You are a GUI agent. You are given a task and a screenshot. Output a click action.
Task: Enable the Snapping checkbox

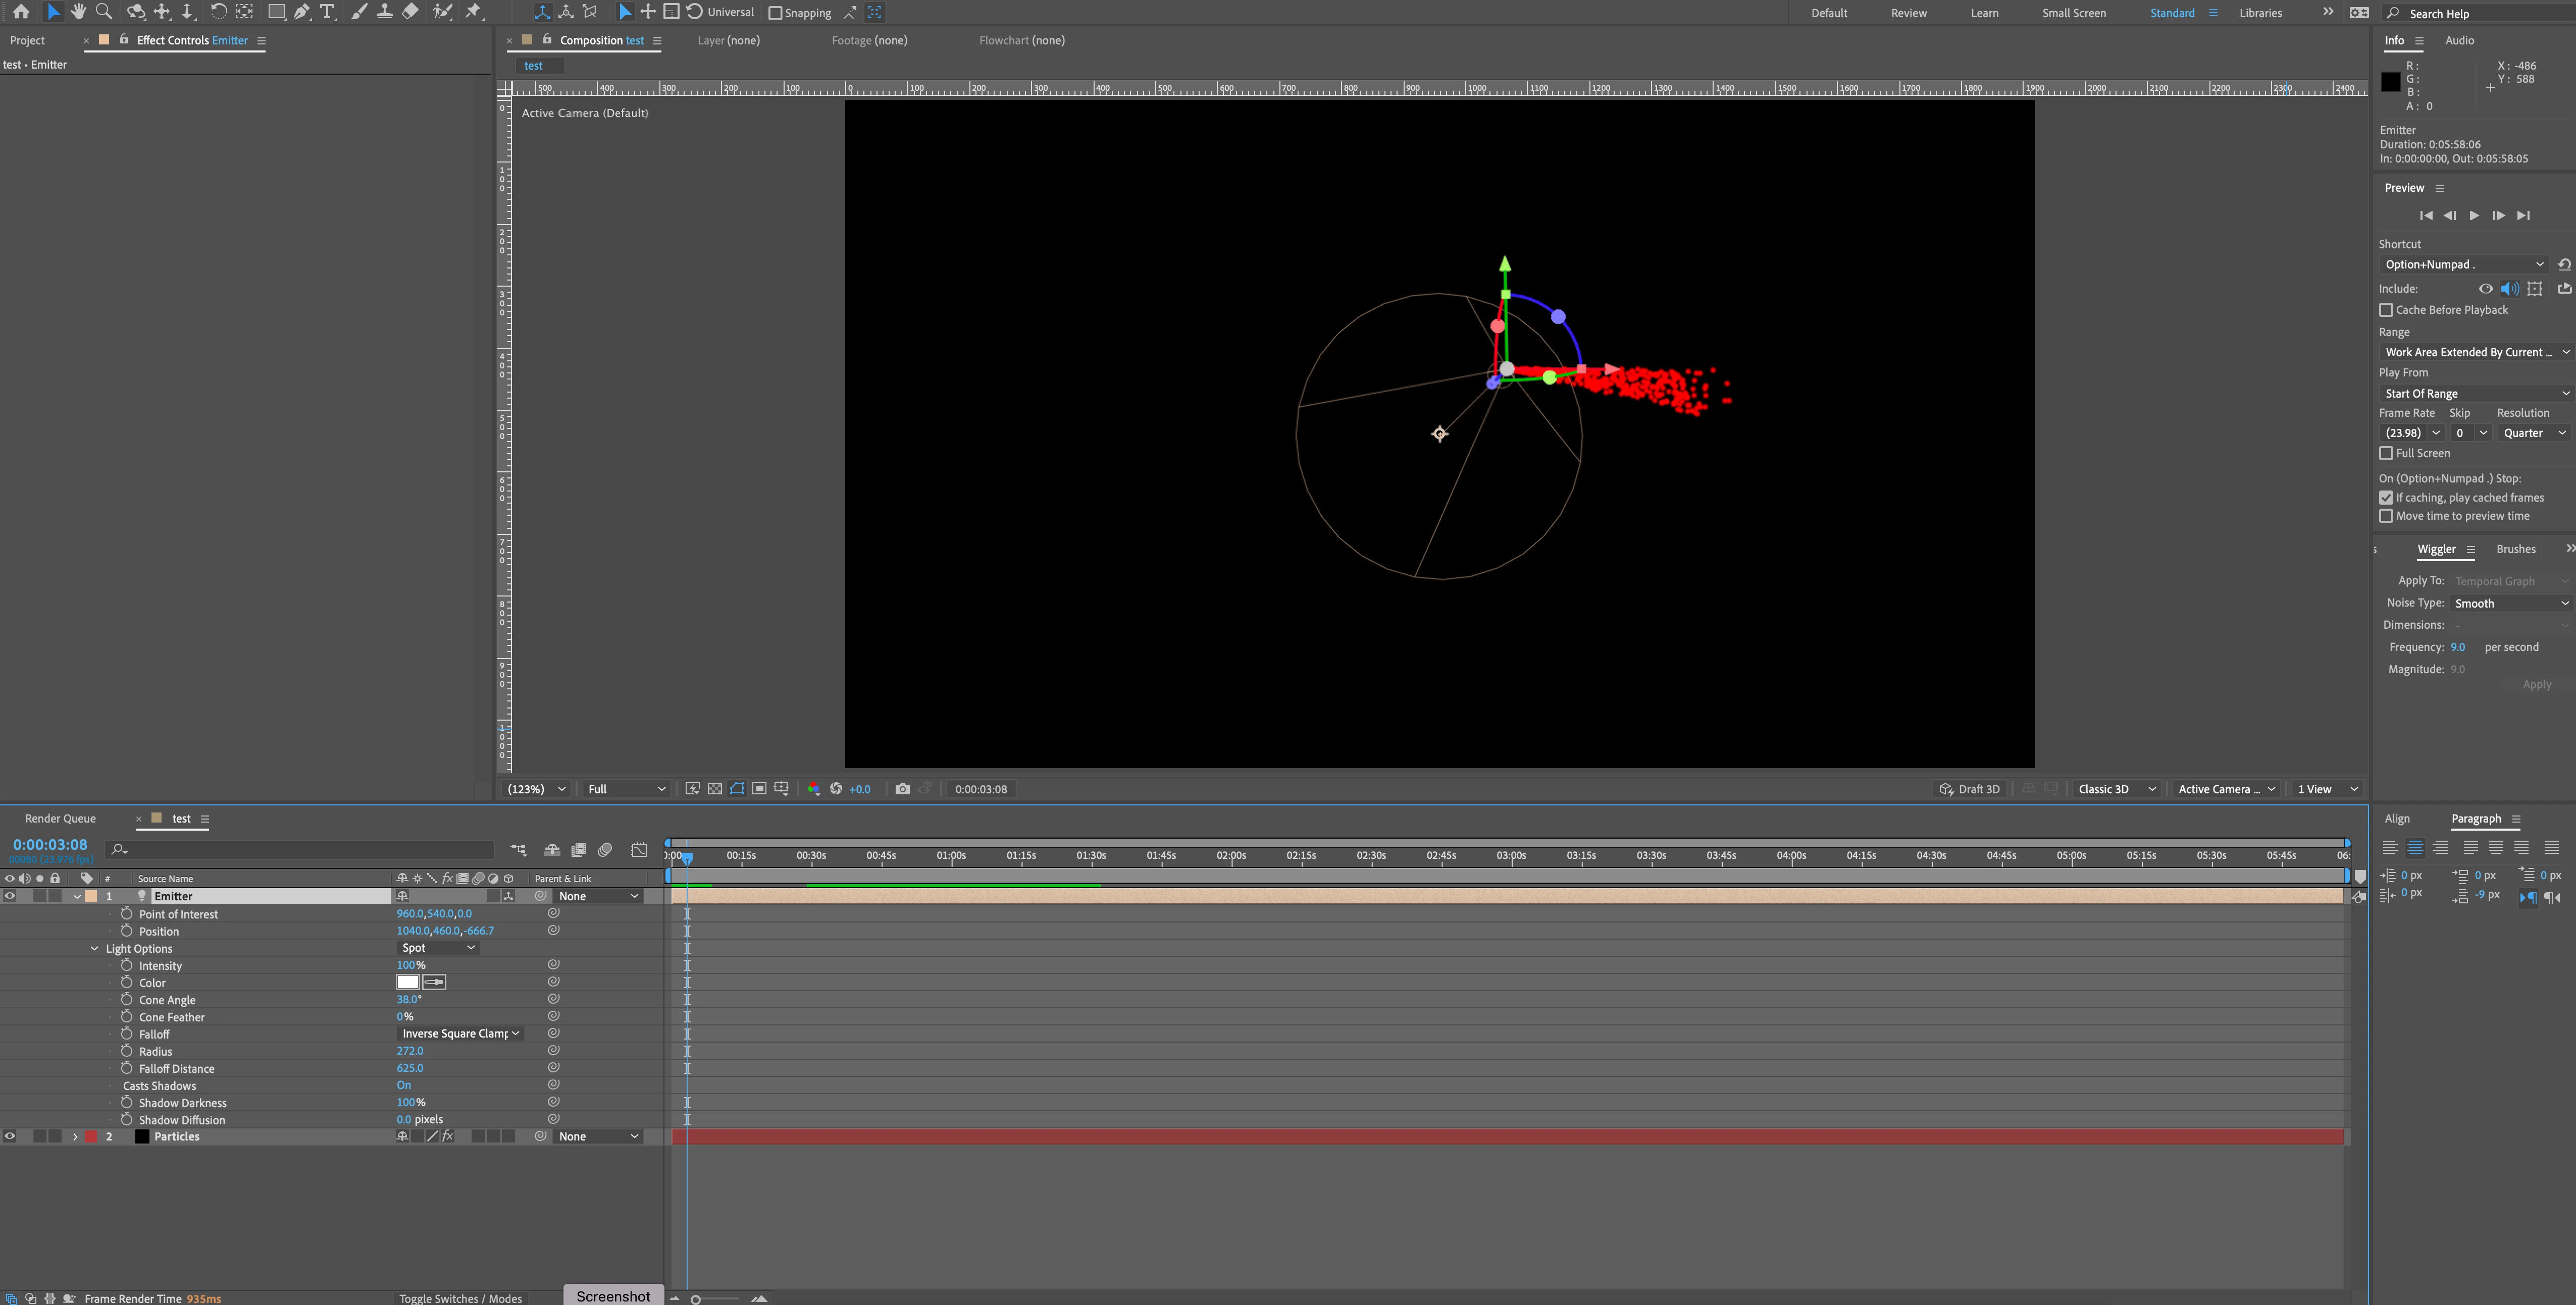tap(775, 13)
